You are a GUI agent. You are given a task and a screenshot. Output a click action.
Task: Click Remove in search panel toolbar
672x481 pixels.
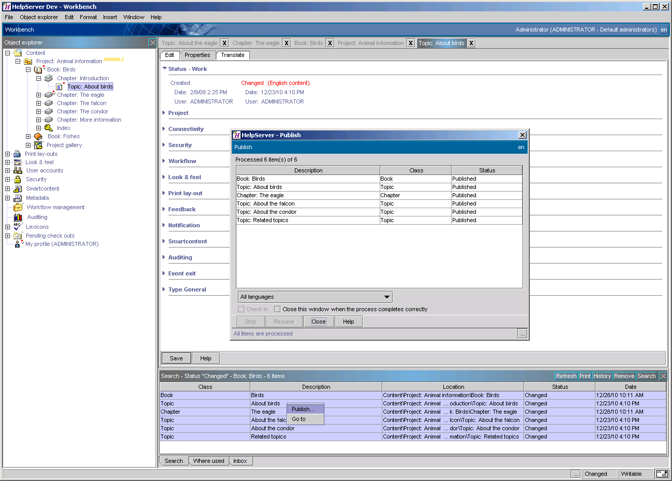click(x=624, y=376)
